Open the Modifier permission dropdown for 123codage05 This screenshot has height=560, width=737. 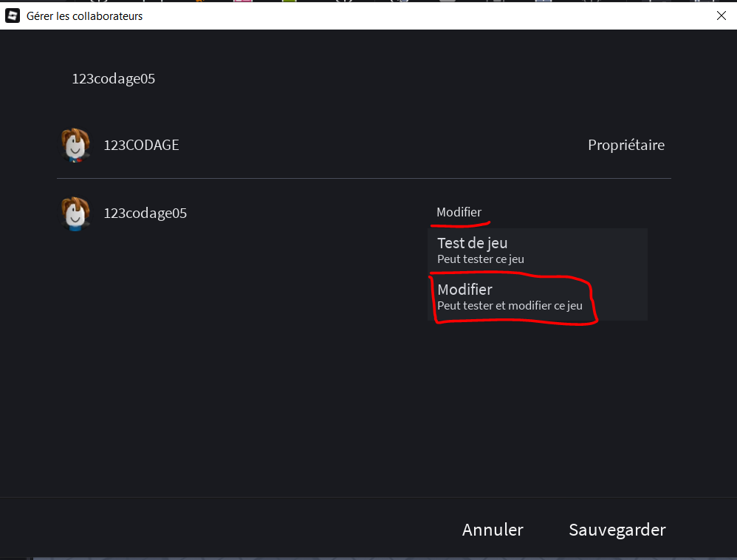coord(459,213)
